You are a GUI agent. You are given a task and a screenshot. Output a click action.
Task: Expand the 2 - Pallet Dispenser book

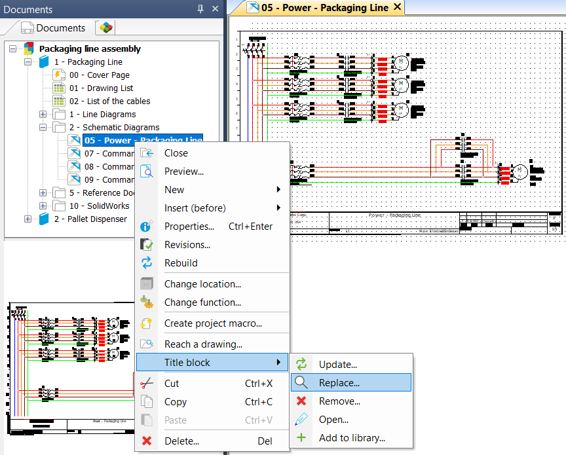28,219
